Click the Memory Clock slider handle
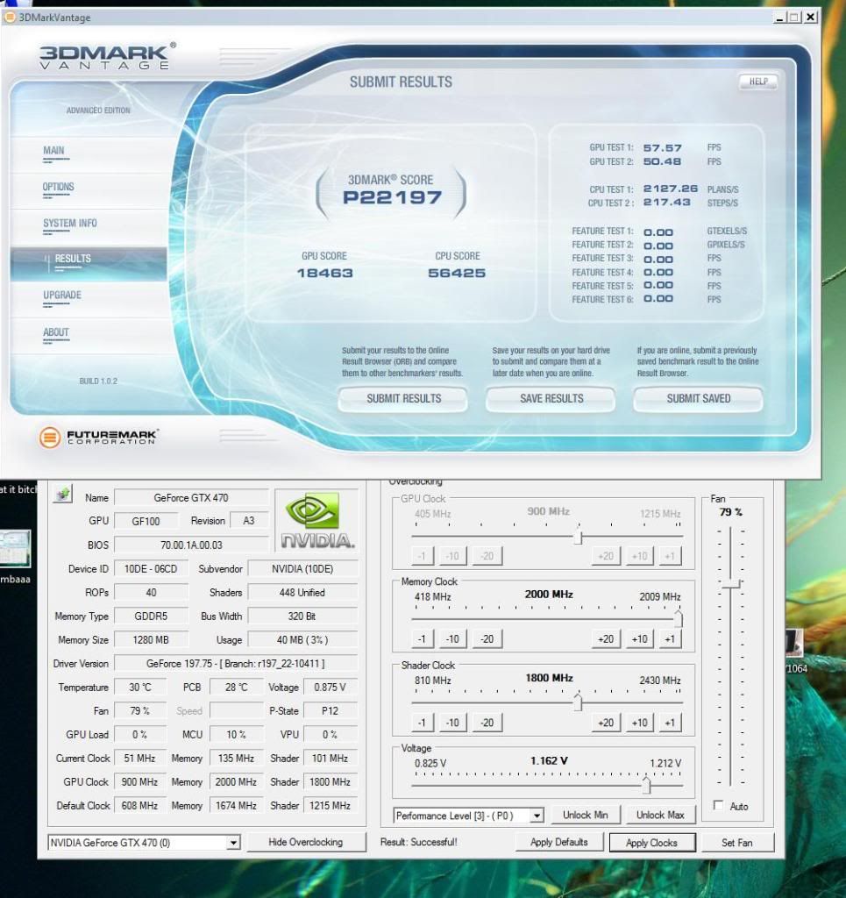Screen dimensions: 846x898 679,619
